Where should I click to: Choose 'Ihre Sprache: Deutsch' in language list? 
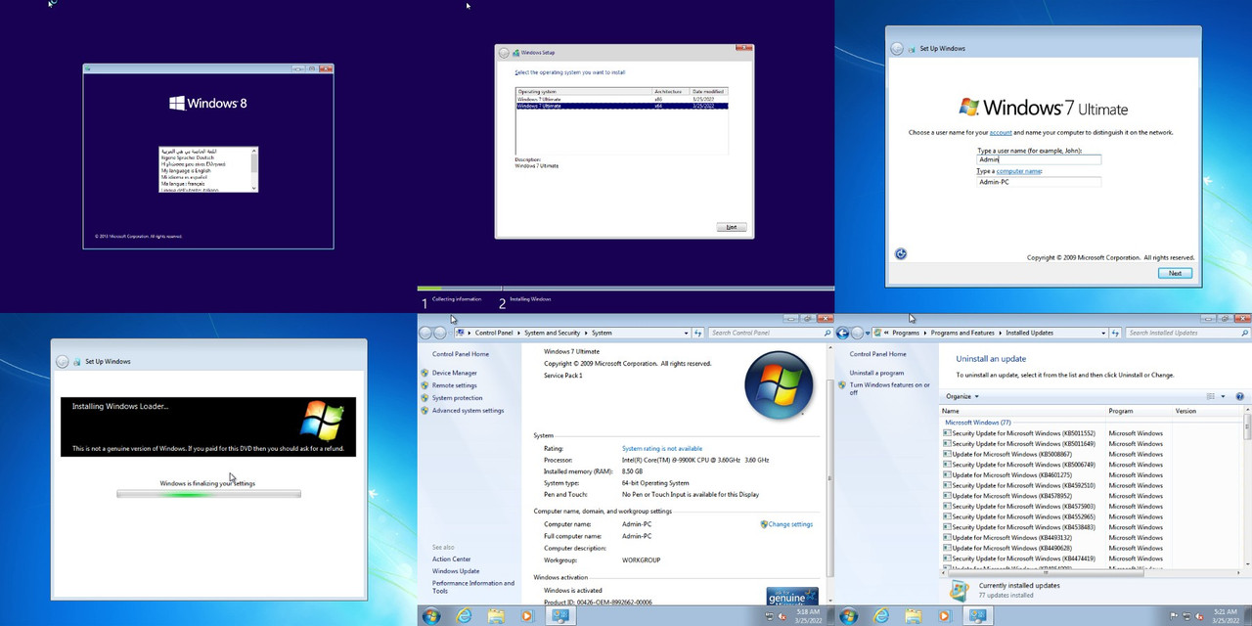pos(186,157)
